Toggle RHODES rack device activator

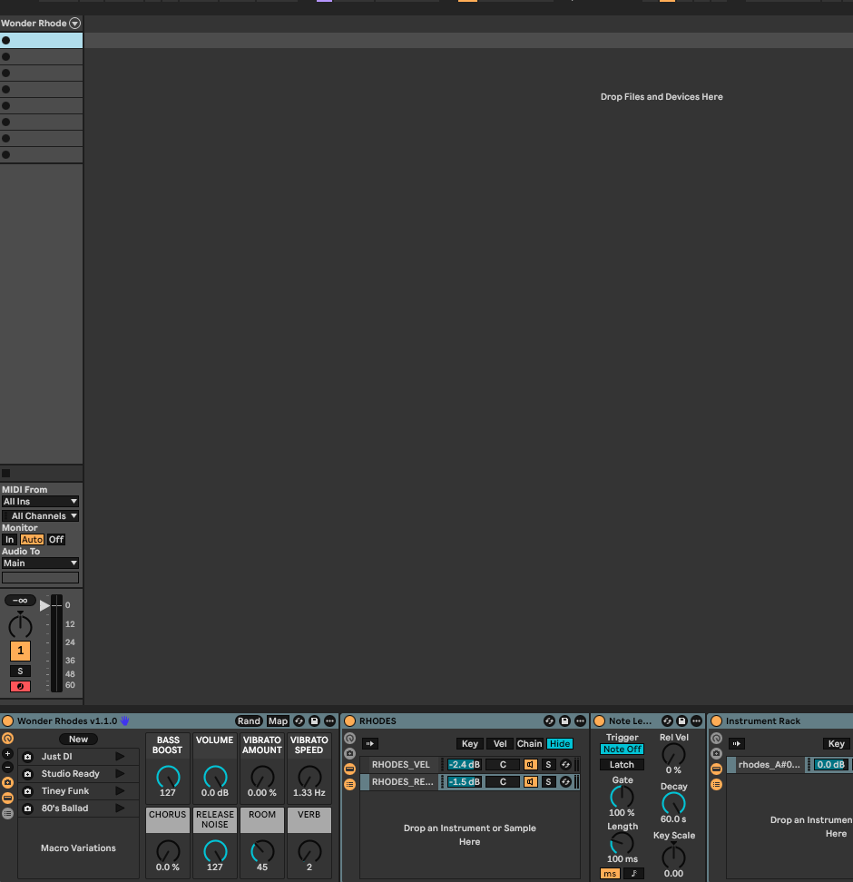[x=350, y=721]
